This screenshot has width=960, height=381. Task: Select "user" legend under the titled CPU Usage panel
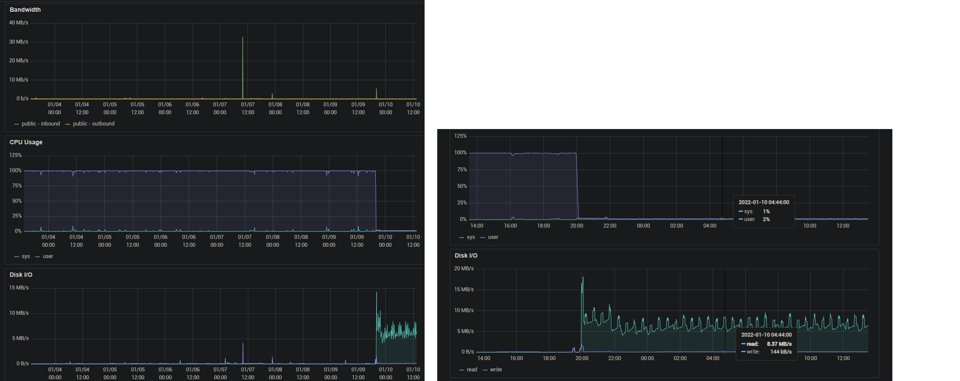[x=48, y=256]
